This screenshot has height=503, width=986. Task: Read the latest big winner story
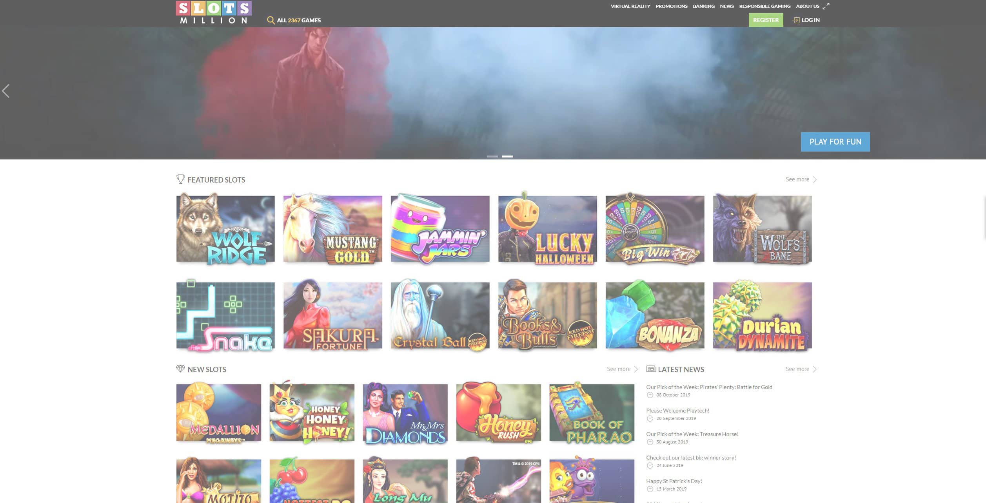(x=691, y=458)
